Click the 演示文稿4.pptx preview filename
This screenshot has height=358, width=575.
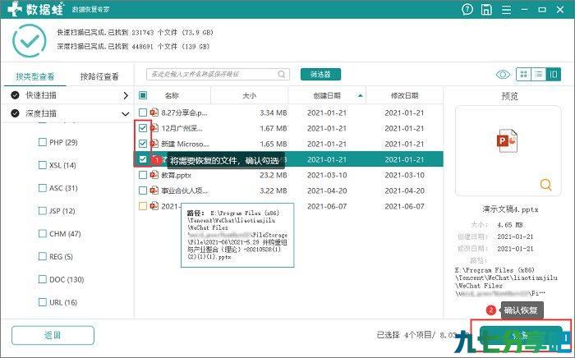[x=510, y=209]
